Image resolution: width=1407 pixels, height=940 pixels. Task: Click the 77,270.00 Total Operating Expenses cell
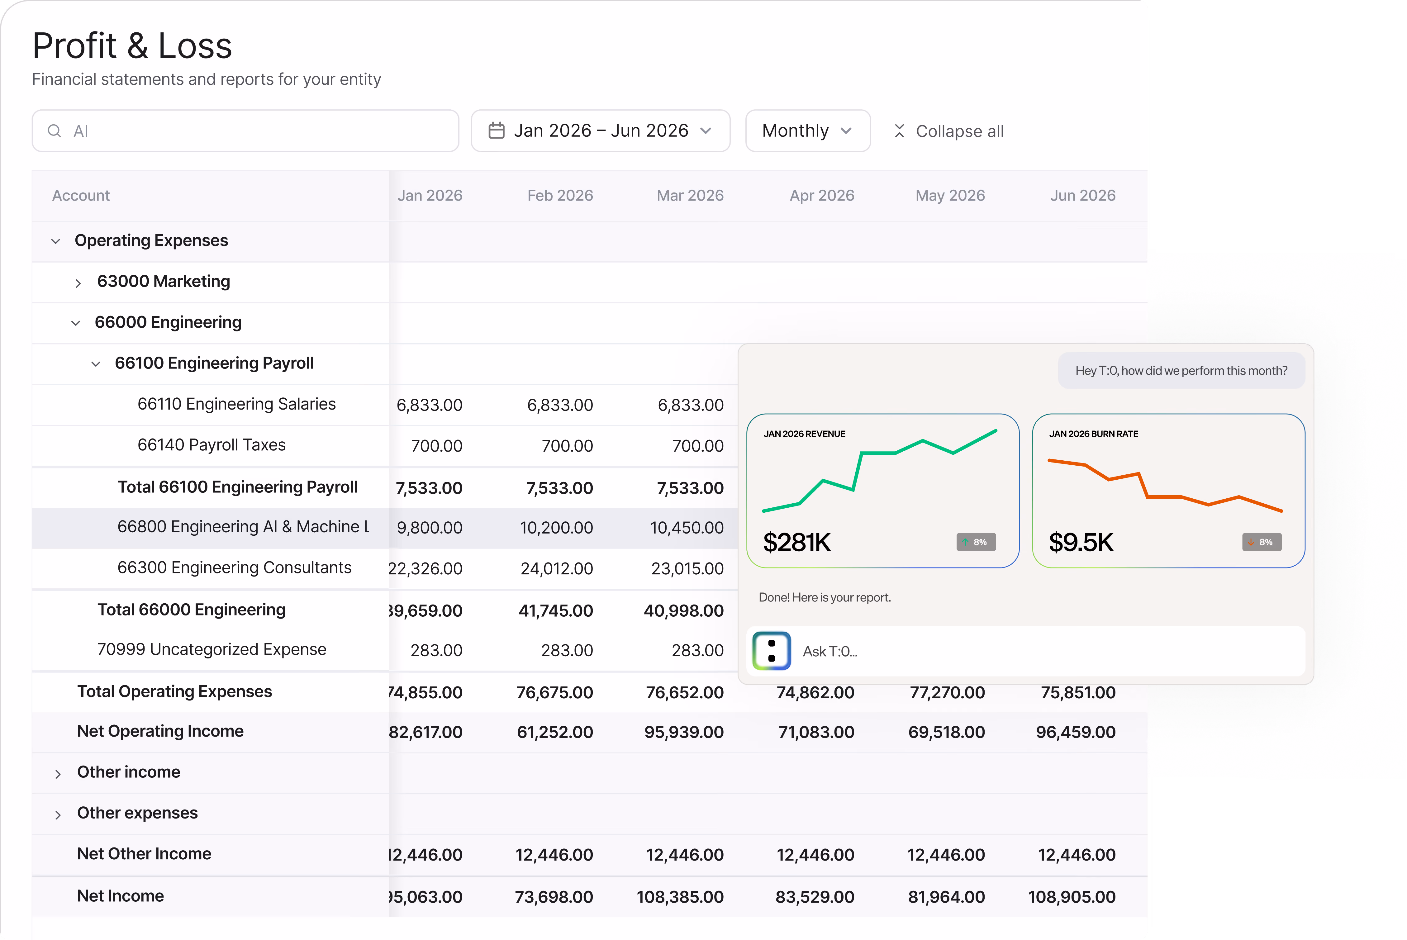coord(947,692)
